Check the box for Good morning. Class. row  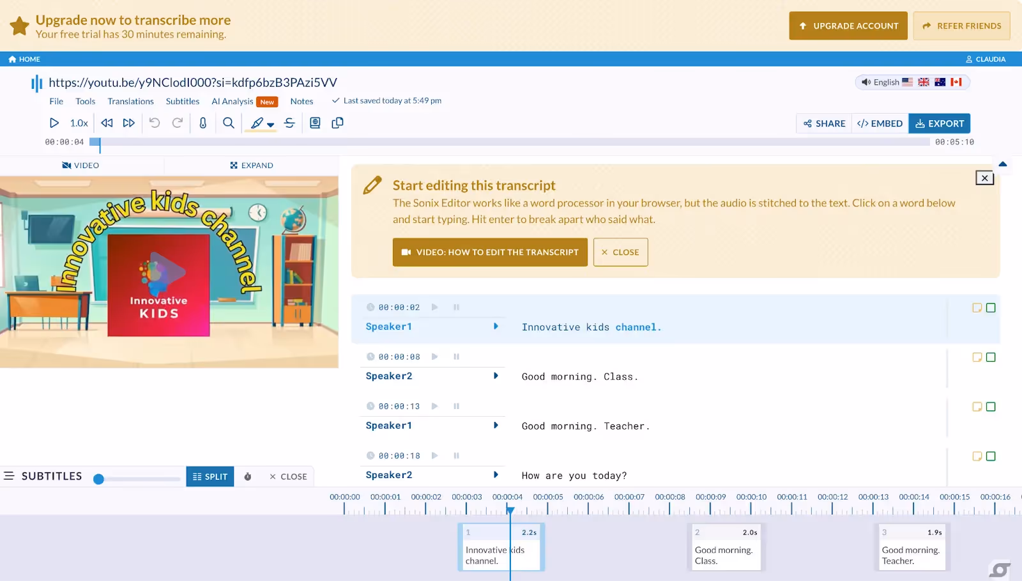coord(991,357)
